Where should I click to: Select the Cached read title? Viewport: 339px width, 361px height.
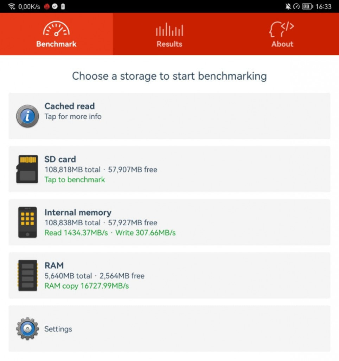click(70, 106)
